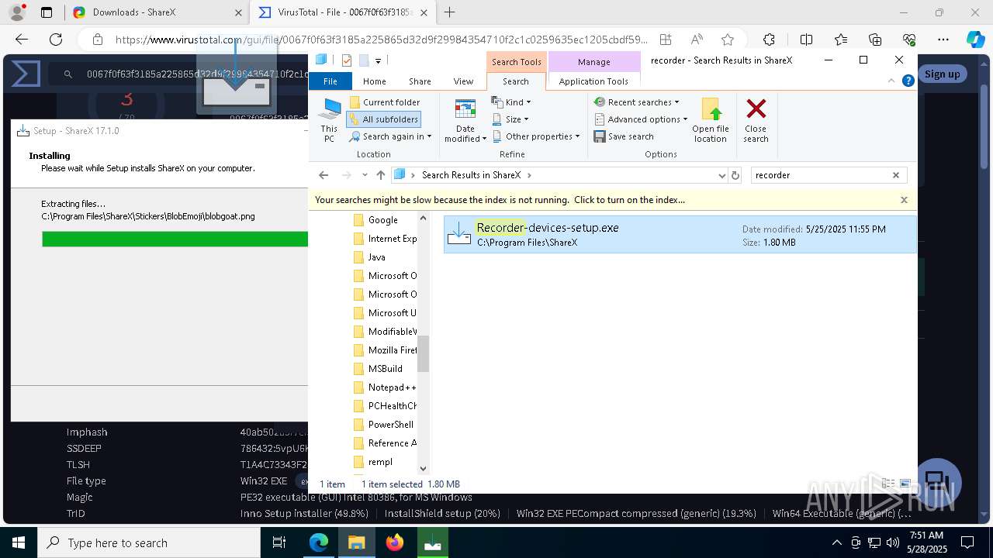Viewport: 993px width, 558px height.
Task: Open Kind filter dropdown
Action: tap(512, 102)
